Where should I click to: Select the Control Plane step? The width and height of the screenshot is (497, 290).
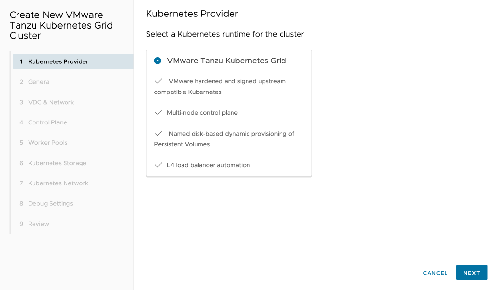(47, 122)
